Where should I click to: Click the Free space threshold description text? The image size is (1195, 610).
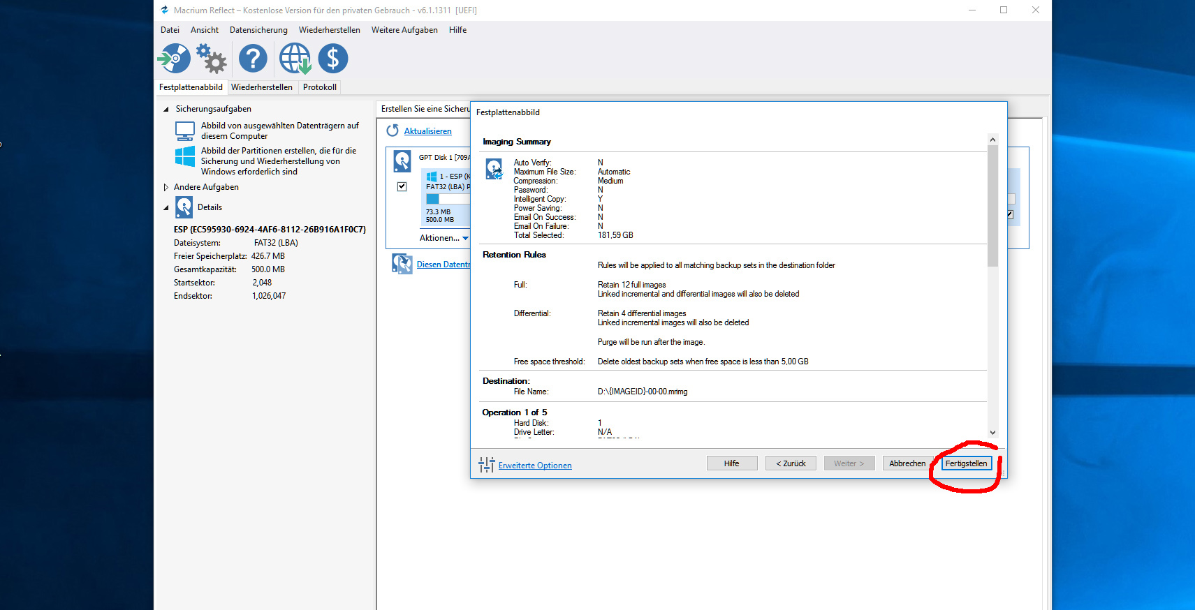pyautogui.click(x=703, y=362)
